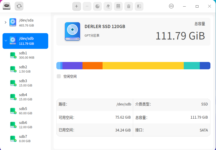Click the disk manager app icon in title bar
The image size is (216, 150).
point(7,6)
